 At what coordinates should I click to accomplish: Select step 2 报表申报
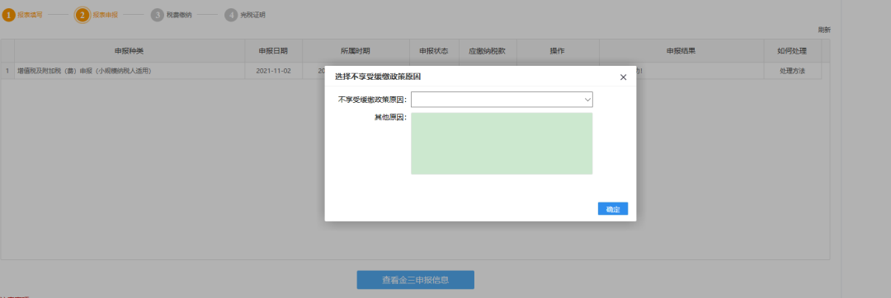97,15
